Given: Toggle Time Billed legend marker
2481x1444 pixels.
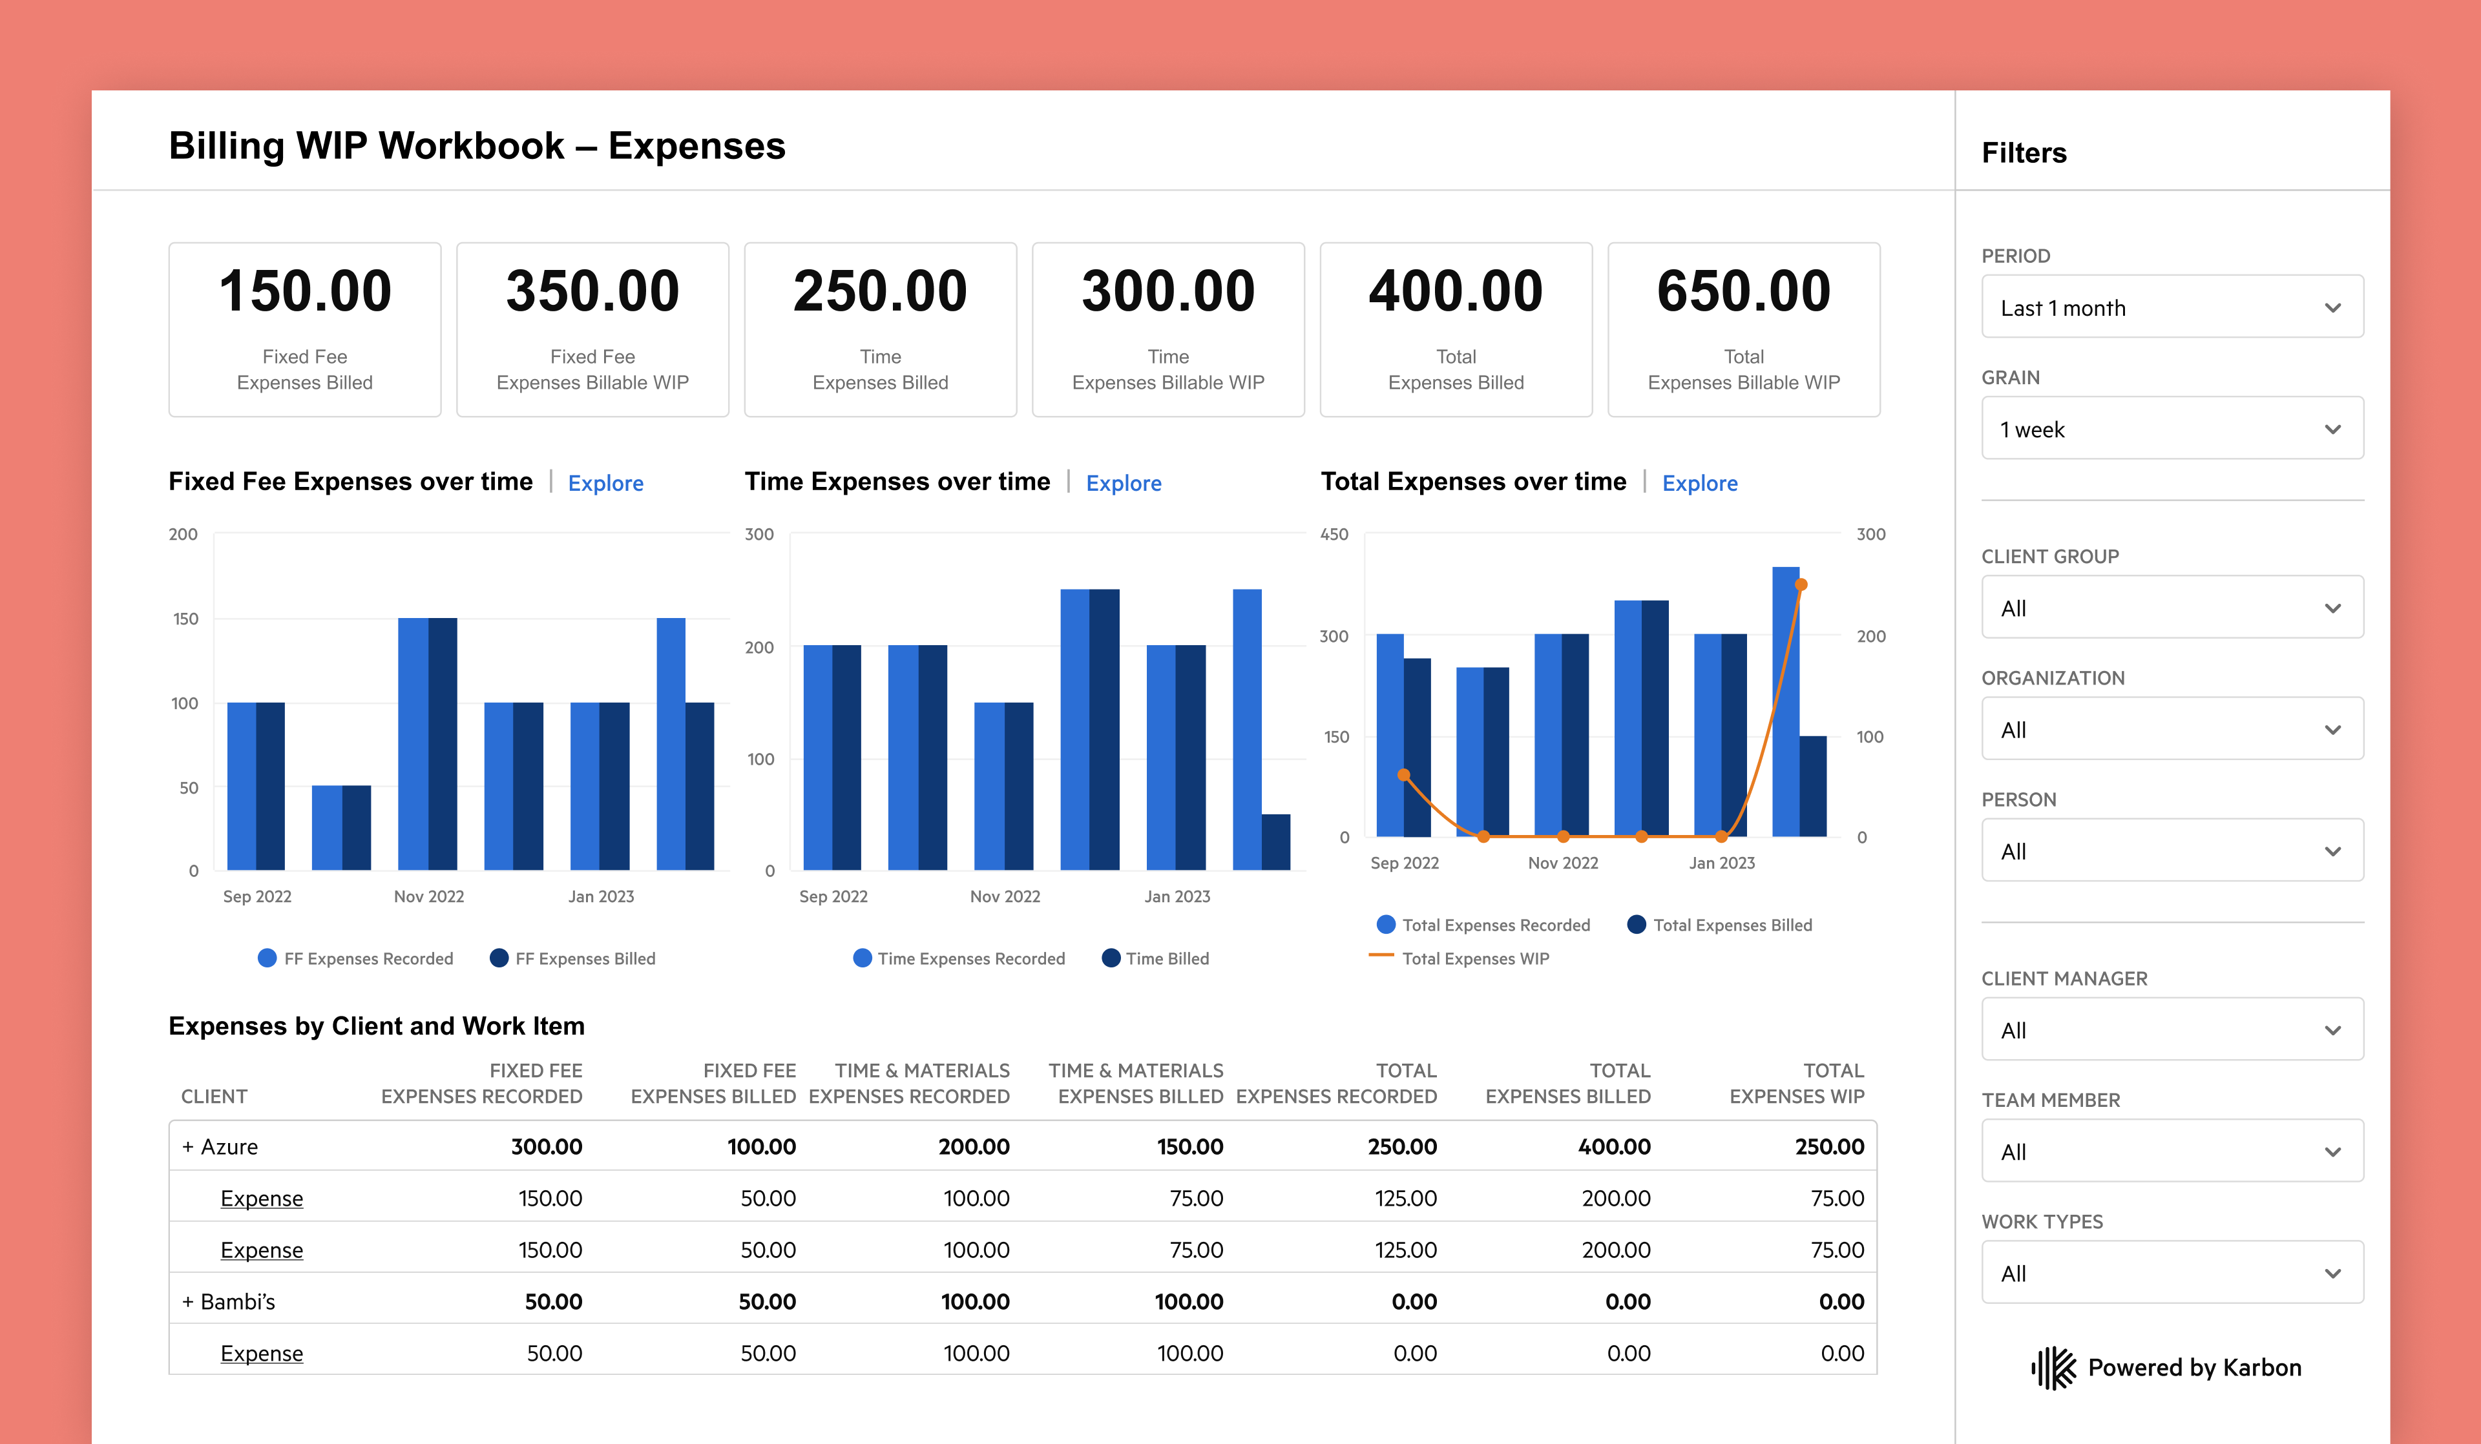Looking at the screenshot, I should [1111, 958].
